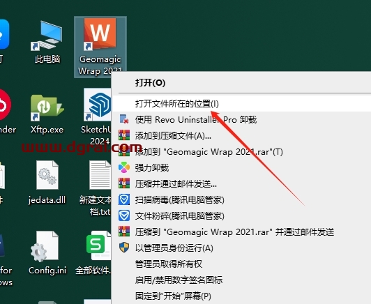371x304 pixels.
Task: Click WinRAR icon beside 压缩并通过邮件发送
Action: pos(124,183)
